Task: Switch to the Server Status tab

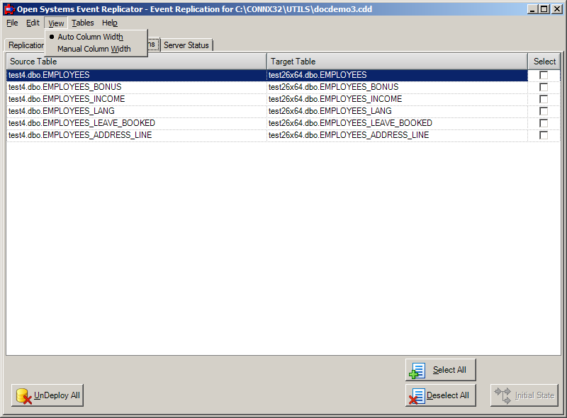Action: [186, 44]
